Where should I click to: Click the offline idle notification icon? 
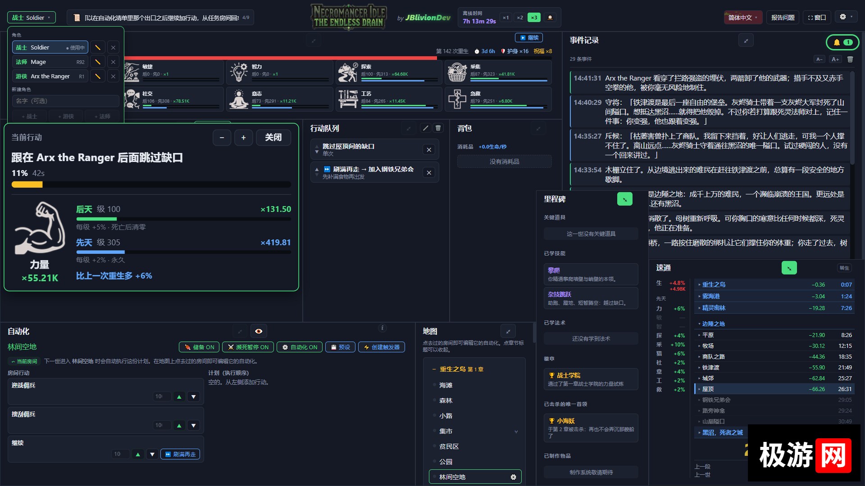click(550, 18)
